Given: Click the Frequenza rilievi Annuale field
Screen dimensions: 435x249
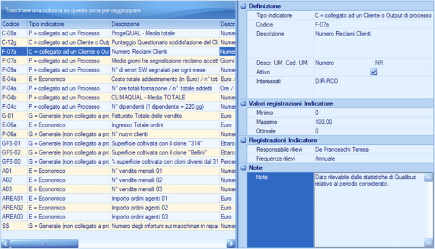Looking at the screenshot, I should 374,159.
